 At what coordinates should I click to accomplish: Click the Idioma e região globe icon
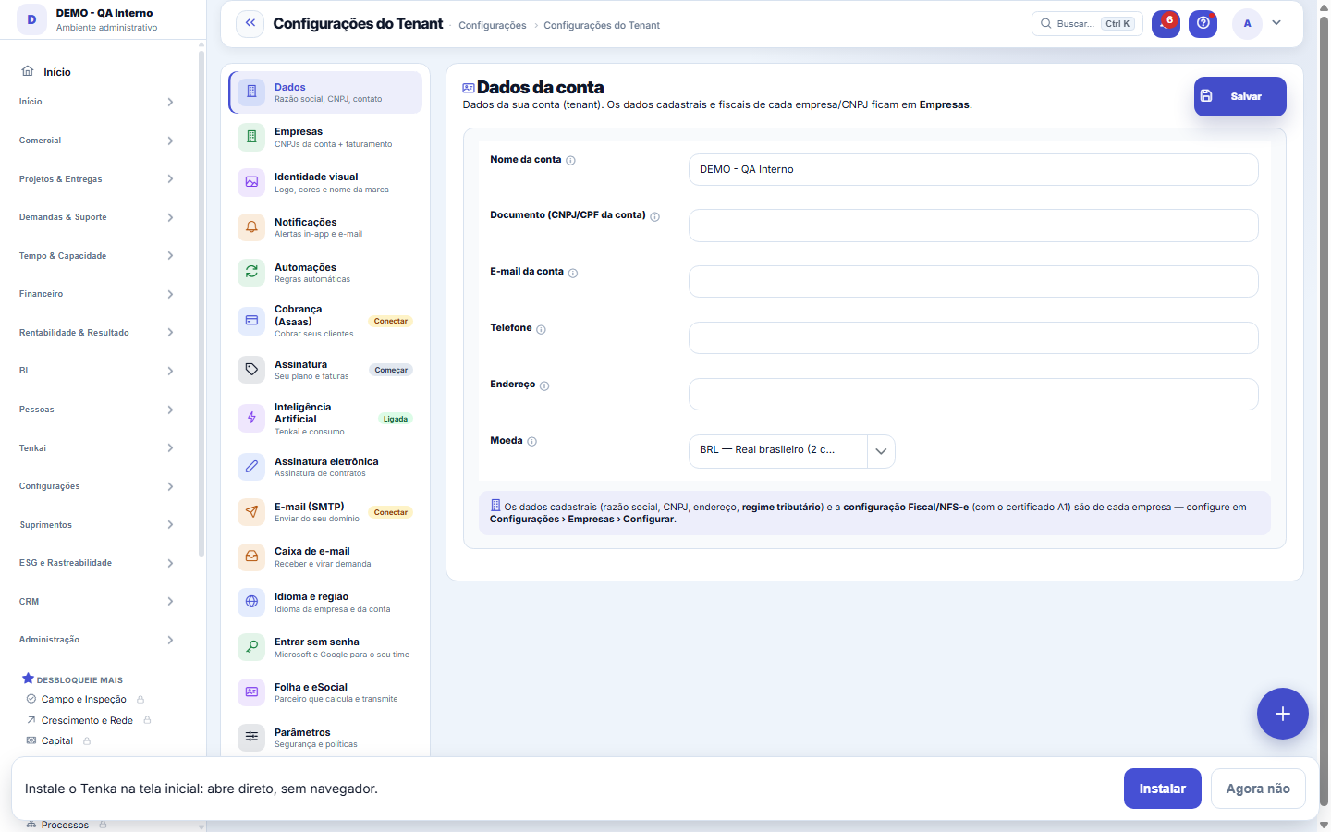pyautogui.click(x=251, y=602)
